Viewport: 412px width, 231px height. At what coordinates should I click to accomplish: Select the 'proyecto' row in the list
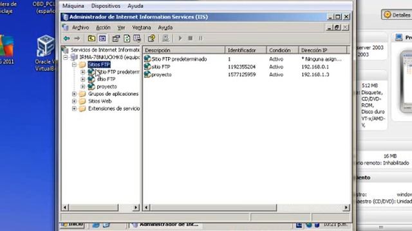(162, 74)
